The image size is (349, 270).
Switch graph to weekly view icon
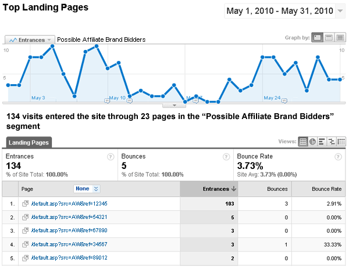pos(329,37)
